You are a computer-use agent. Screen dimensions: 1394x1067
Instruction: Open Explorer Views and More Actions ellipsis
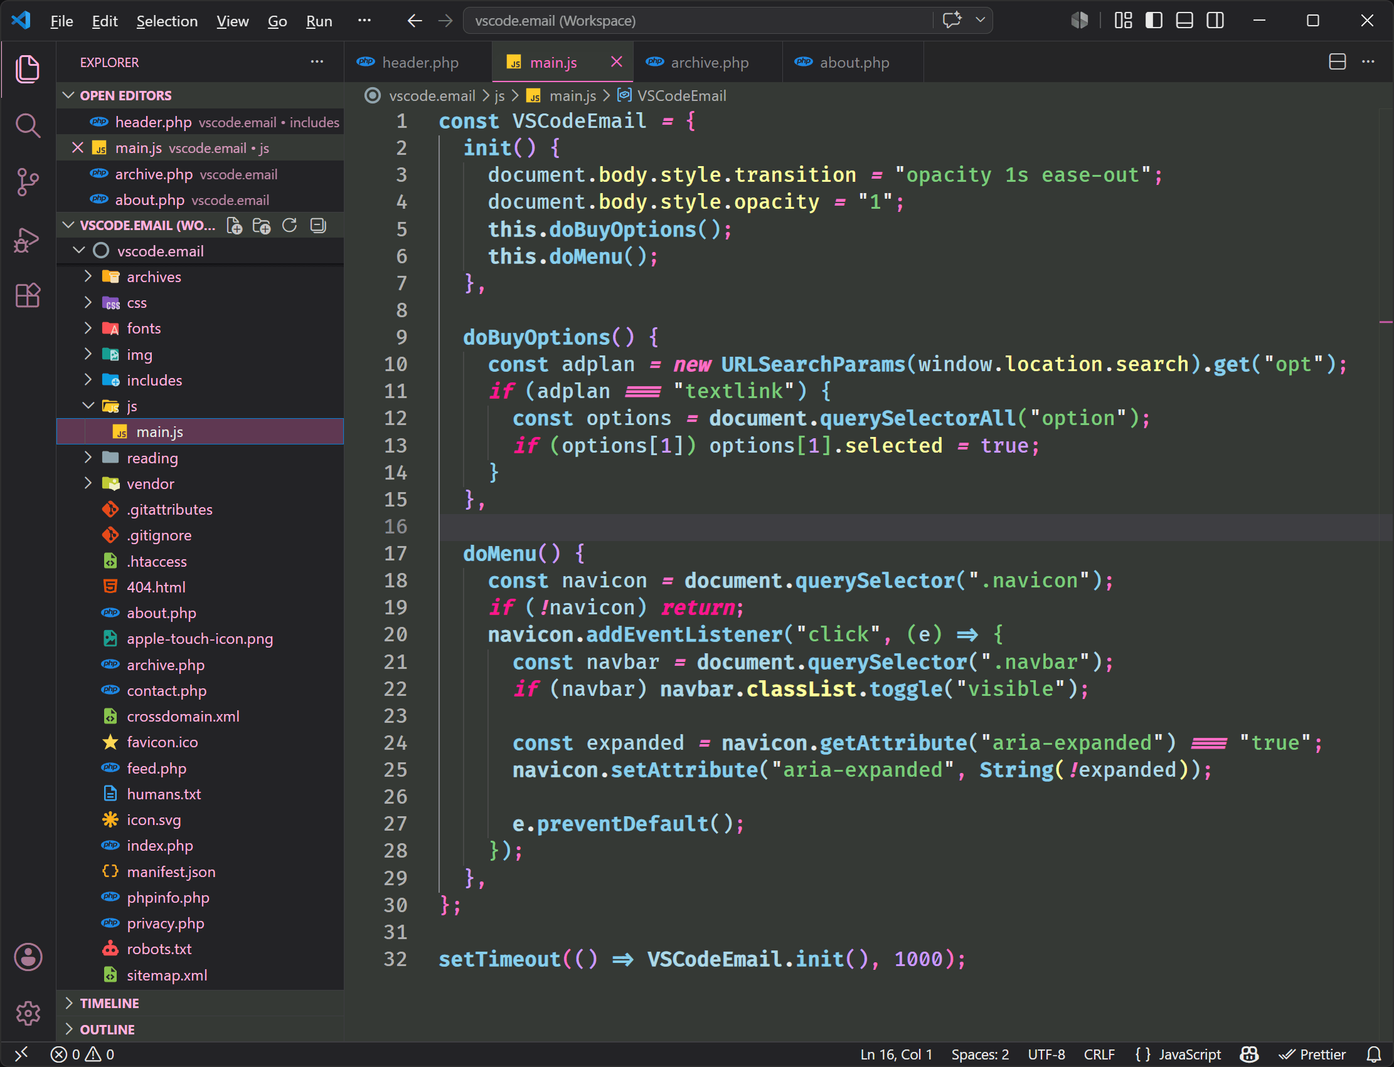(317, 62)
